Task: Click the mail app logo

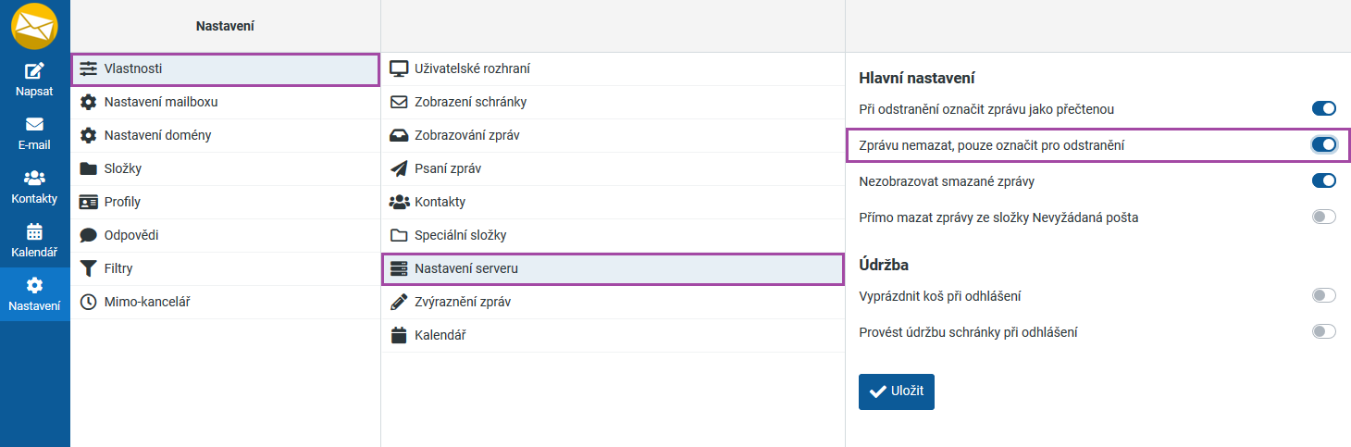Action: 34,26
